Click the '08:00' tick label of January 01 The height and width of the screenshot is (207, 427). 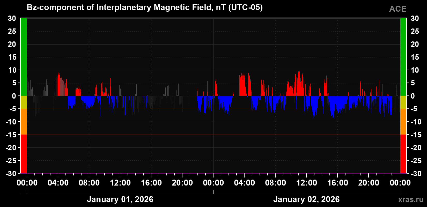point(89,183)
